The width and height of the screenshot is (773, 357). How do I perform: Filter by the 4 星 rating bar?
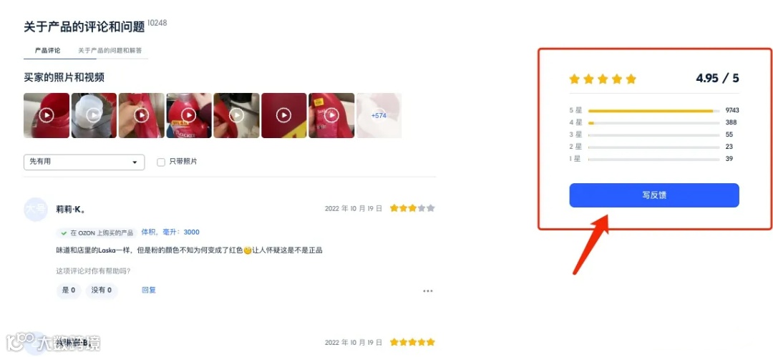[x=653, y=123]
